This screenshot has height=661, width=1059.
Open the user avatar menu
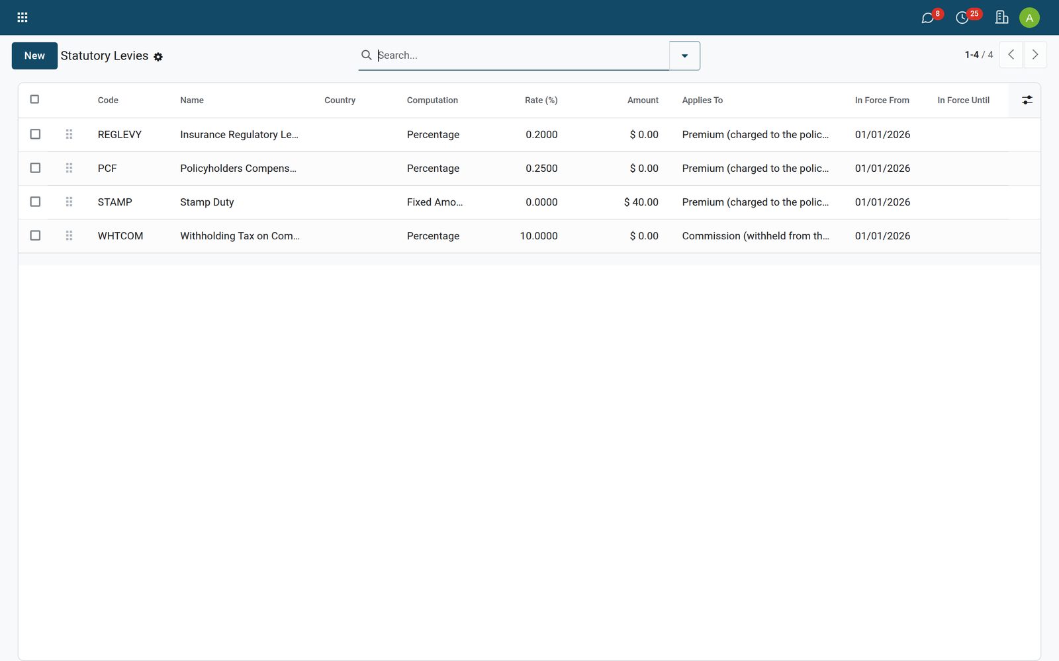(x=1029, y=18)
